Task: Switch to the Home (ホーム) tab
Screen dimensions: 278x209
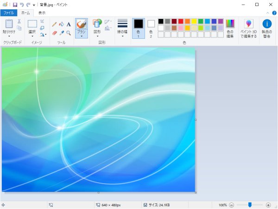Action: pos(25,13)
